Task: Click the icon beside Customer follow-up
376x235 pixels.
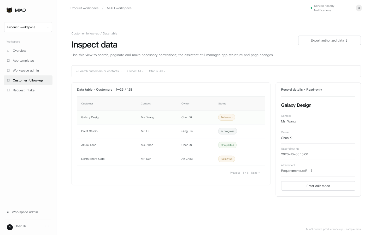Action: point(8,80)
